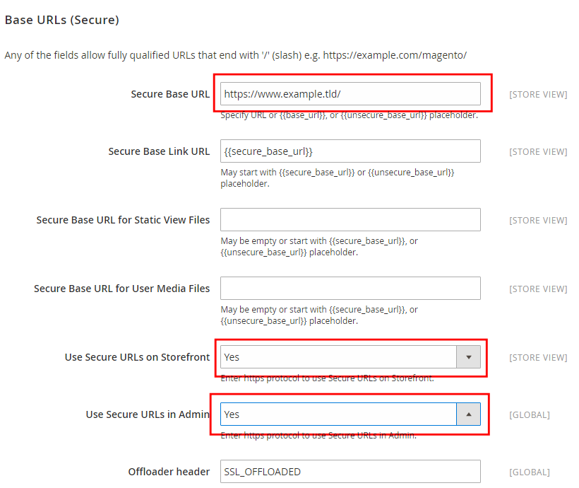
Task: Click the Secure Base URL field label
Action: pos(170,94)
